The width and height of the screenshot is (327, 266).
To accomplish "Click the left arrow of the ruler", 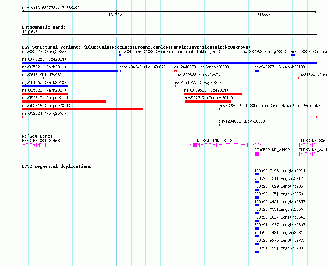I will pos(23,12).
